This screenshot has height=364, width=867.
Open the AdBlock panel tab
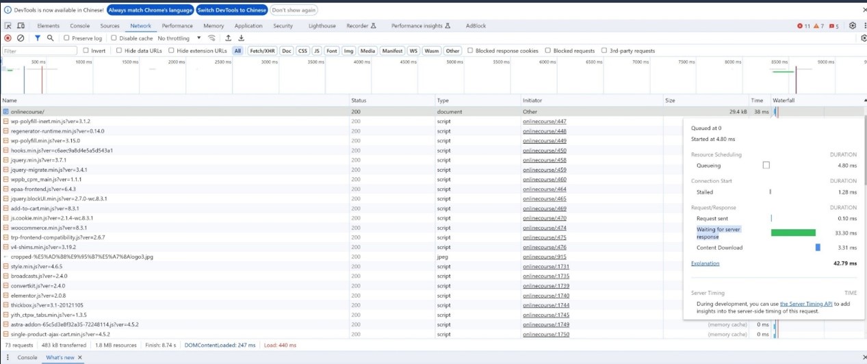(x=476, y=26)
